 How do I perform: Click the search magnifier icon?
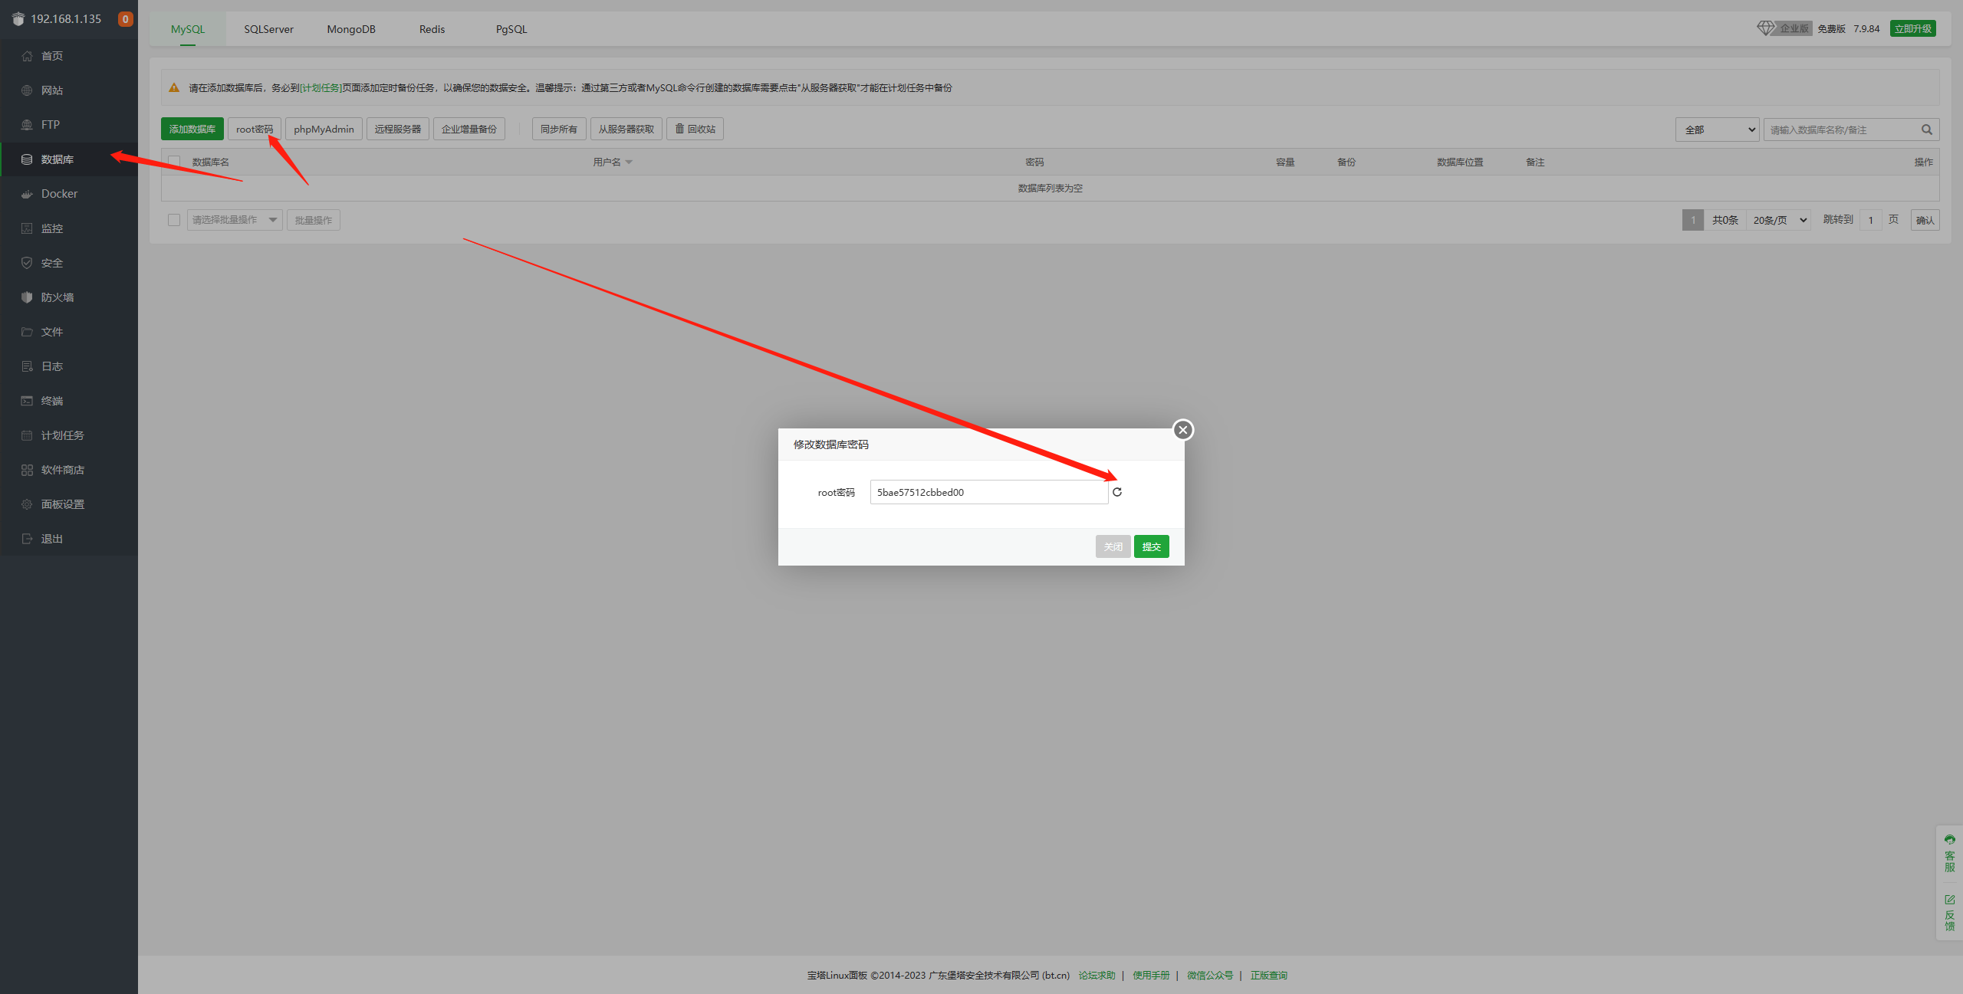click(1926, 130)
